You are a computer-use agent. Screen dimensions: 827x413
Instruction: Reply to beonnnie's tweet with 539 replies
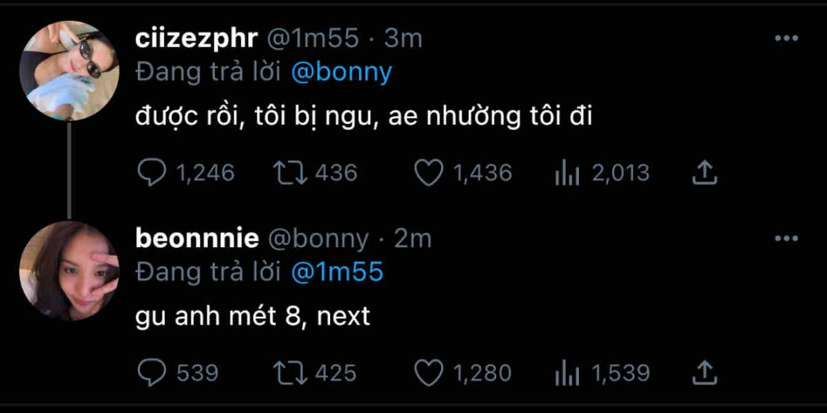tap(151, 373)
